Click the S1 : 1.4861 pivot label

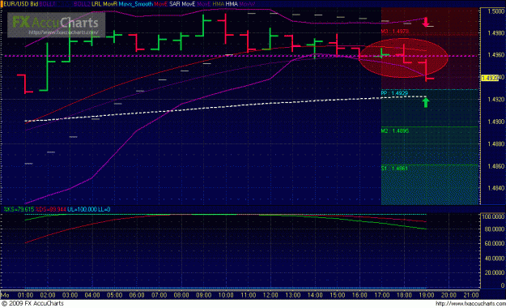394,169
